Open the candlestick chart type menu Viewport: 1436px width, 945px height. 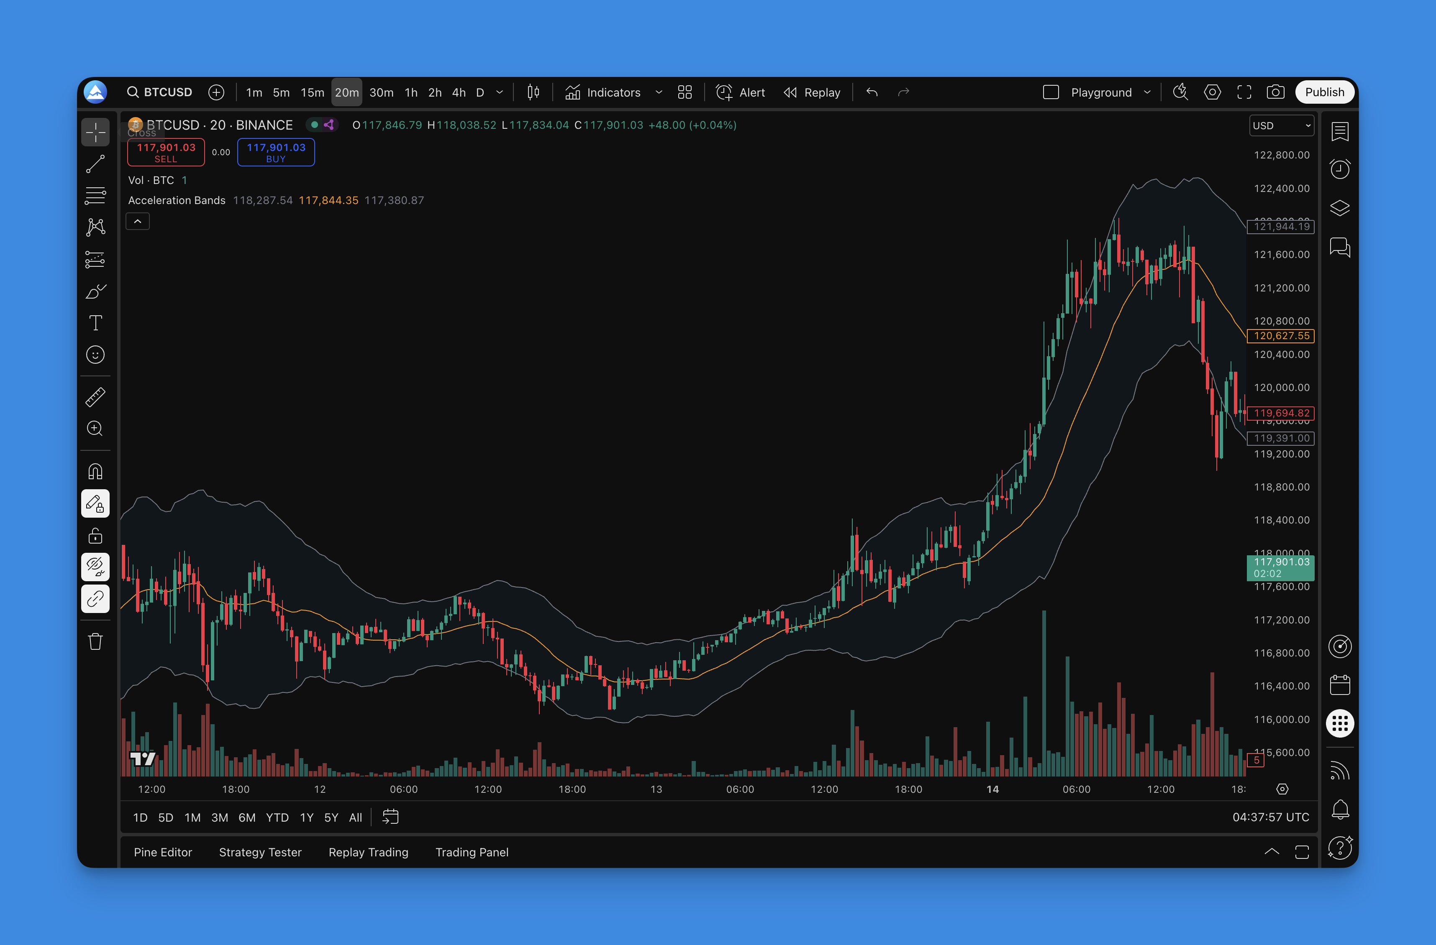pyautogui.click(x=533, y=92)
